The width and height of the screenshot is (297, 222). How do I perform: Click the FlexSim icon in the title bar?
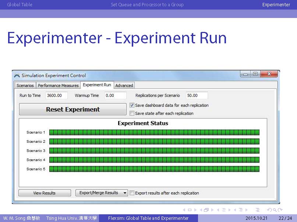pyautogui.click(x=17, y=76)
